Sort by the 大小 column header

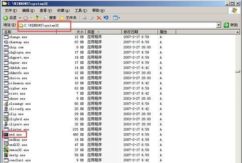click(x=71, y=32)
